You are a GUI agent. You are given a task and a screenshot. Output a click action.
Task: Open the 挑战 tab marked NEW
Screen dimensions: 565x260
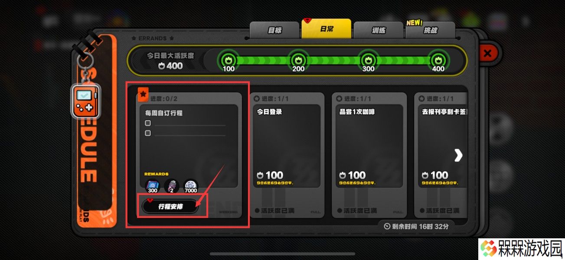tap(431, 30)
